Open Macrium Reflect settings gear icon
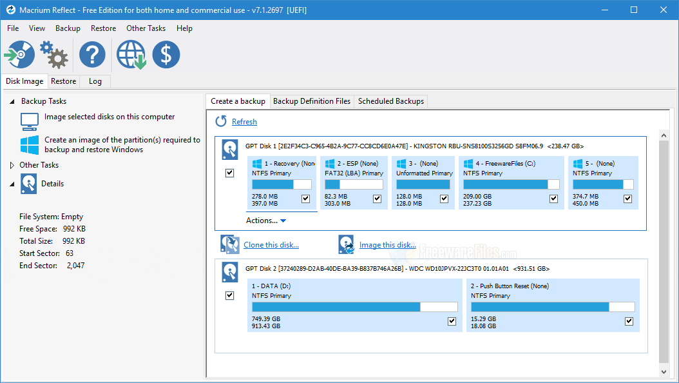Viewport: 679px width, 383px height. (54, 54)
